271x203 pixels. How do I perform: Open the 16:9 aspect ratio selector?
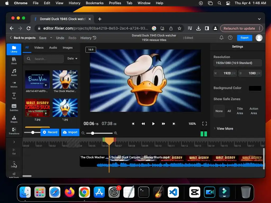(x=91, y=49)
